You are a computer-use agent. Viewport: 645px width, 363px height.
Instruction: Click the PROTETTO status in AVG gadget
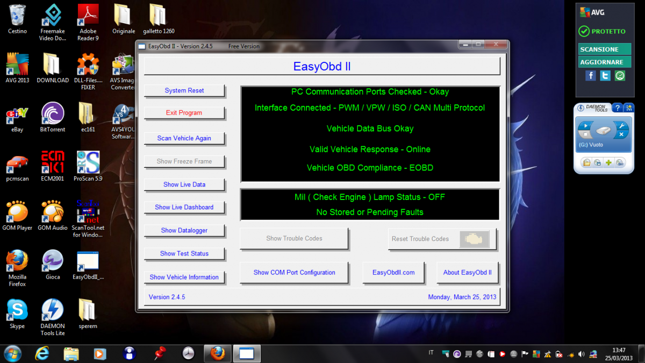(x=602, y=31)
